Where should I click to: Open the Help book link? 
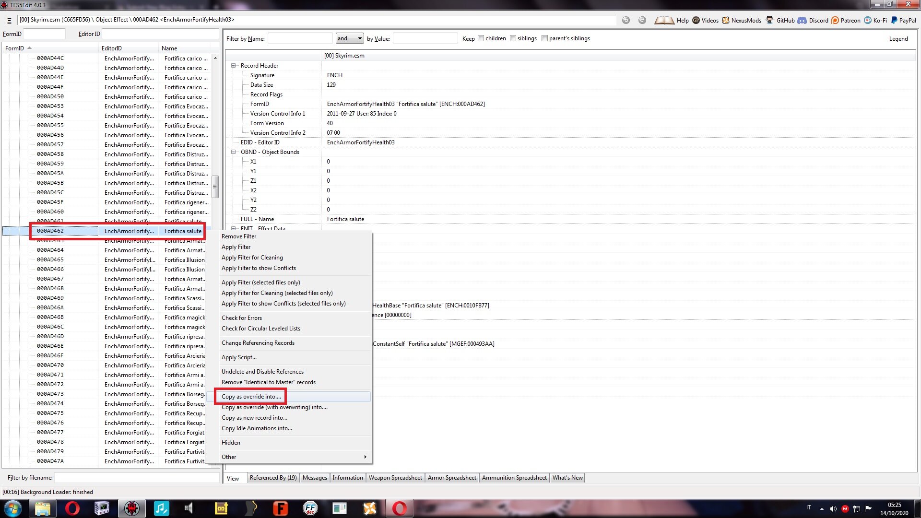tap(672, 21)
